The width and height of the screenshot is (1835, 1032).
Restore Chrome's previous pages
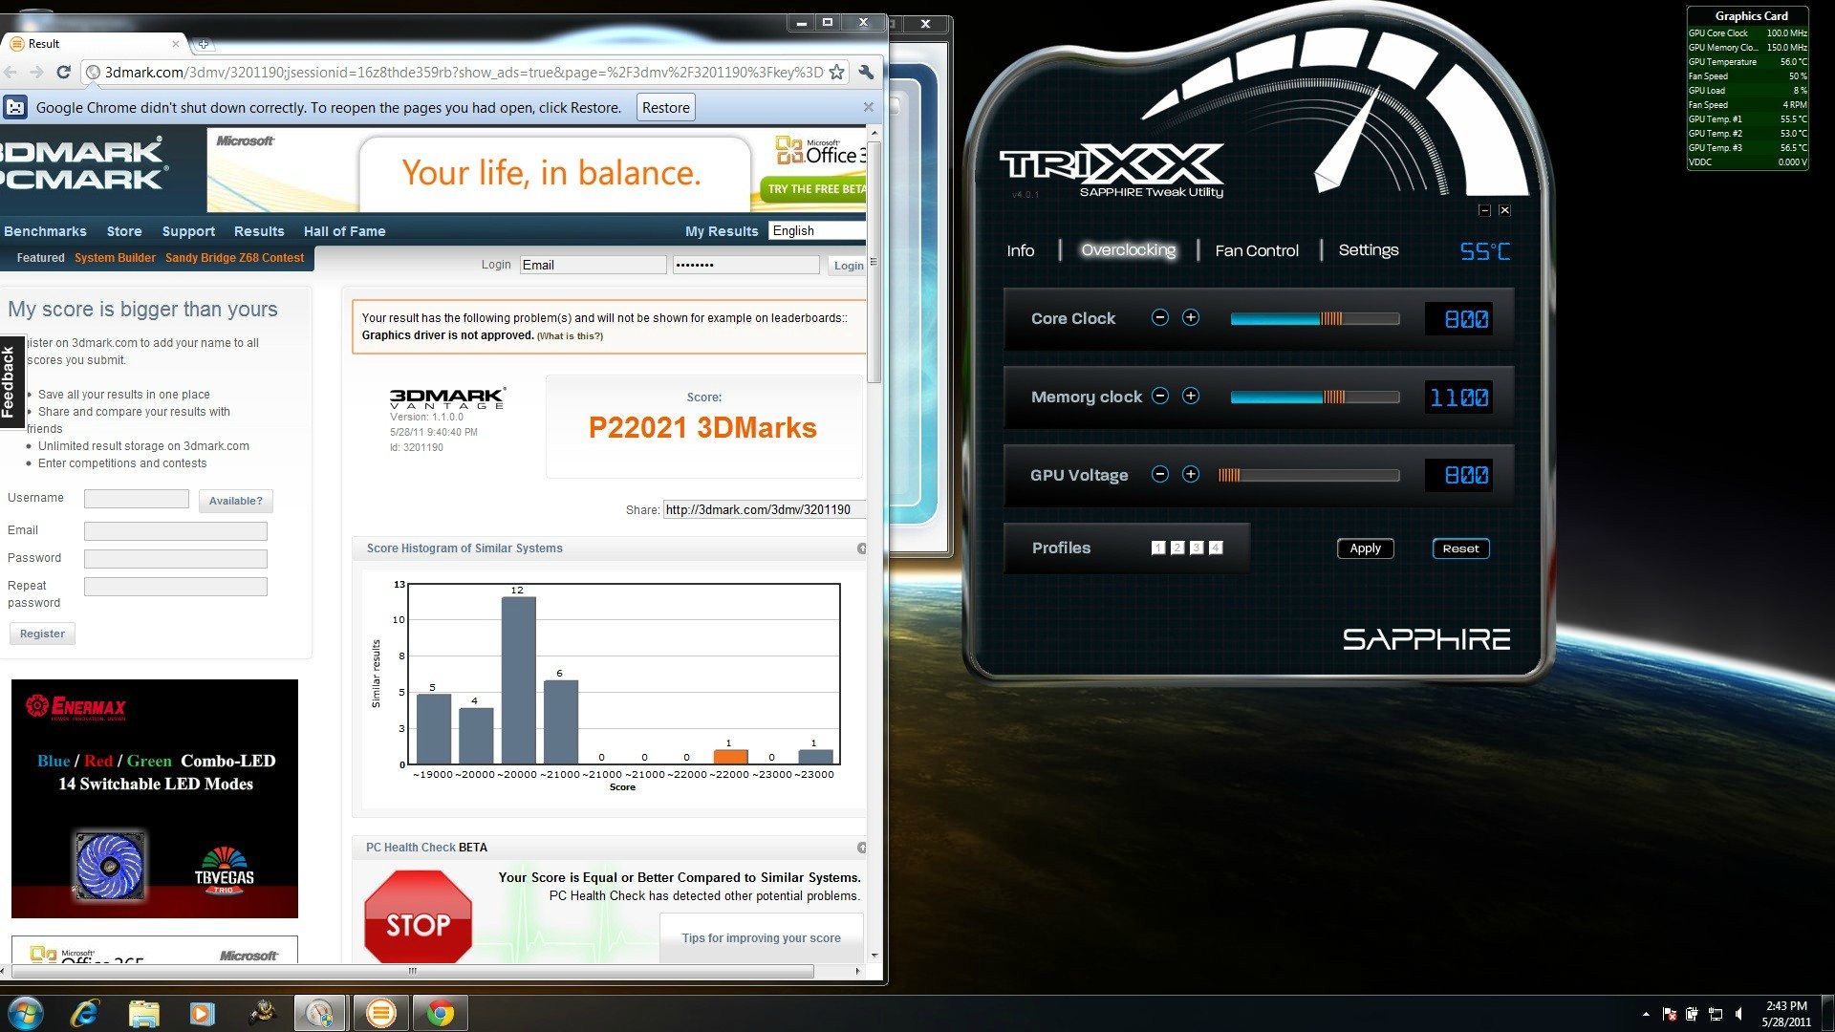point(665,107)
